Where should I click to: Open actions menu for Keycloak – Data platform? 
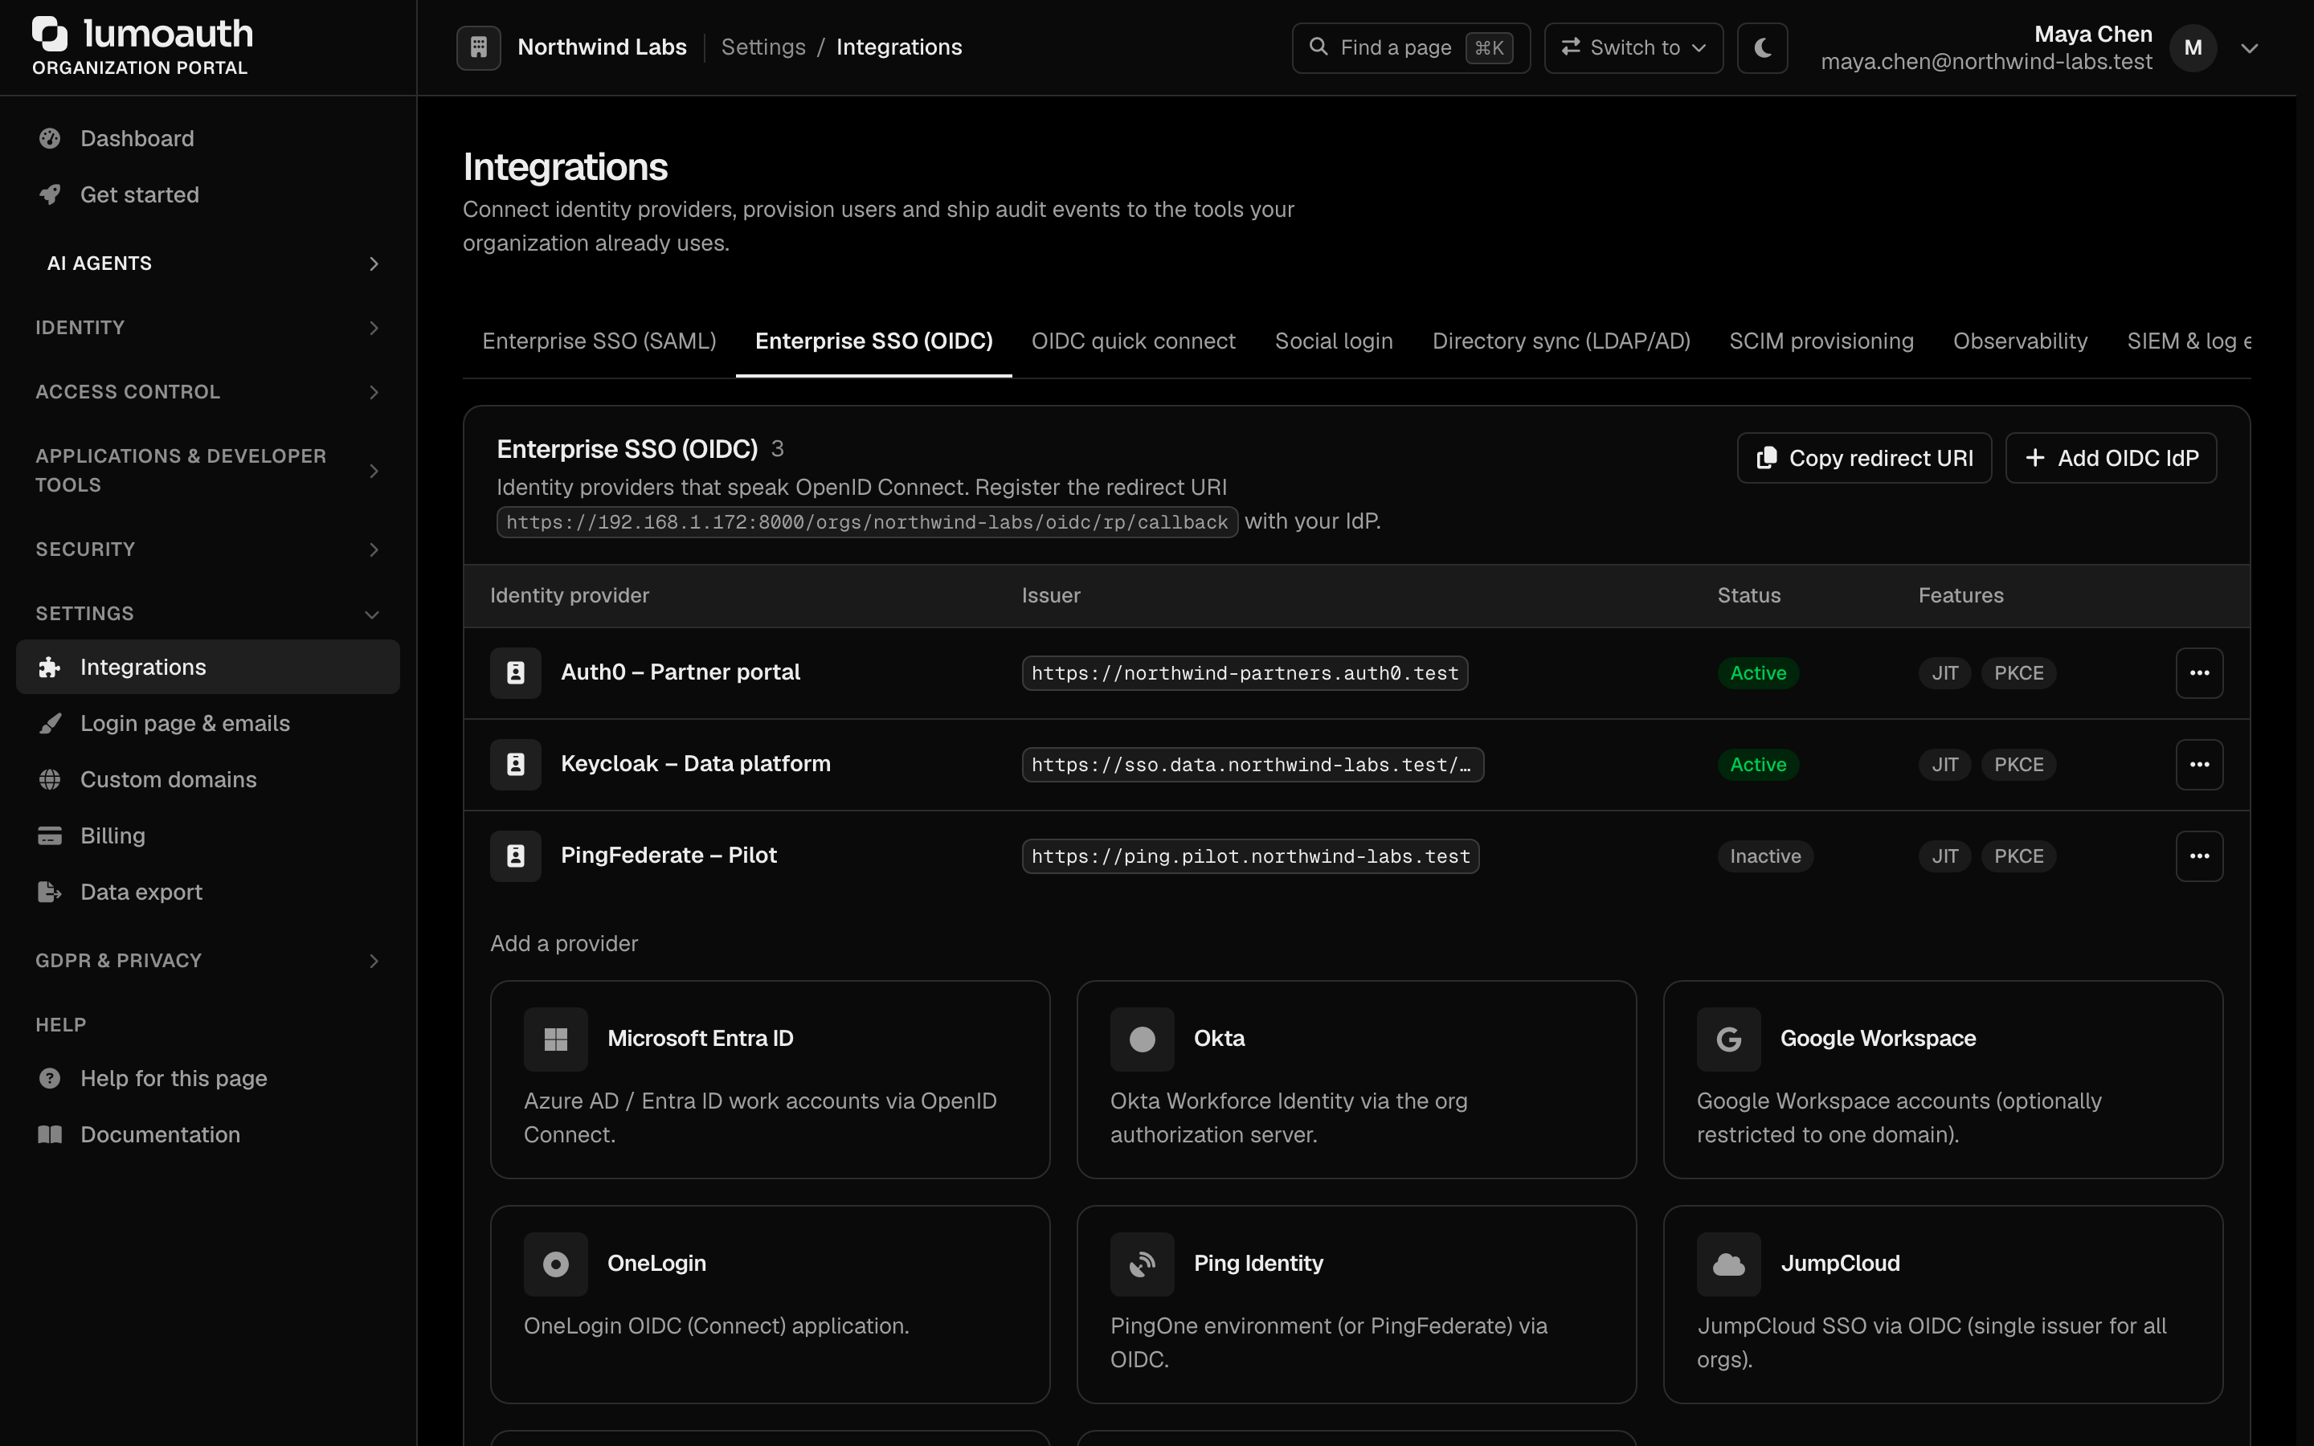click(x=2199, y=765)
